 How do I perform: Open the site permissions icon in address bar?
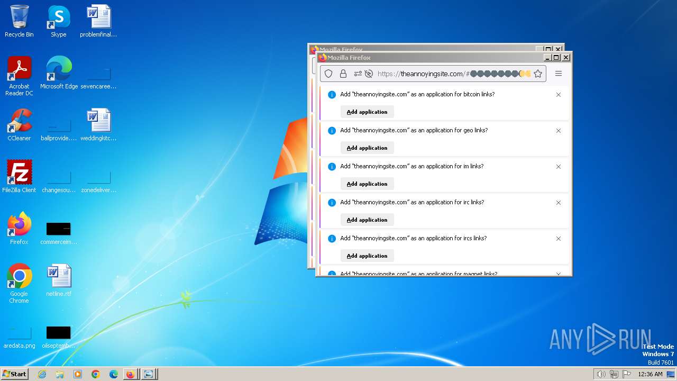tap(358, 74)
